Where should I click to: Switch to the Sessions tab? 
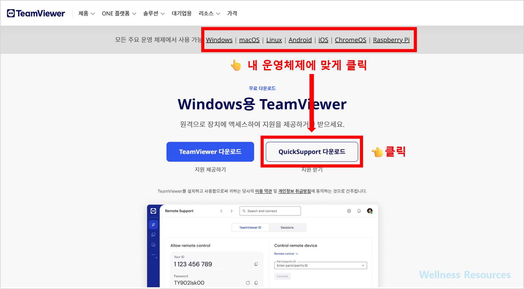click(x=287, y=228)
